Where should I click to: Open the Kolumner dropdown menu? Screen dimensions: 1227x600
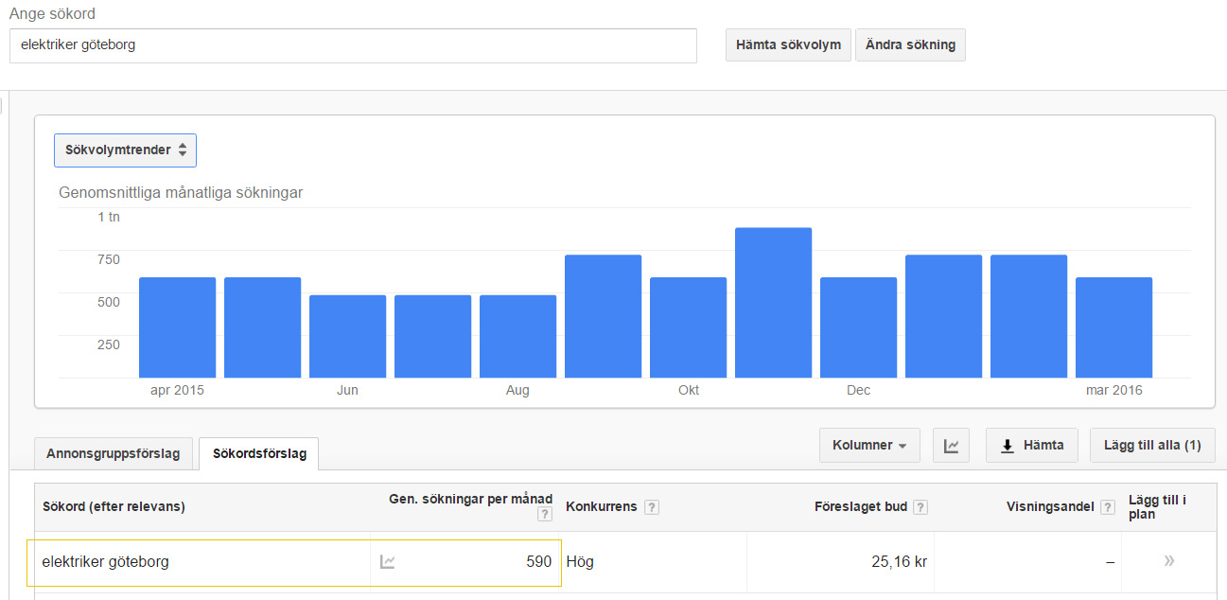click(x=869, y=446)
